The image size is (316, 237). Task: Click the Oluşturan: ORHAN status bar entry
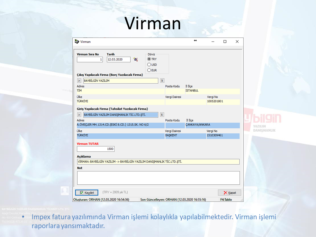coord(101,199)
